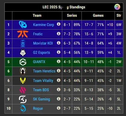This screenshot has width=126, height=116.
Task: Click the Rogue team logo
Action: 23,109
